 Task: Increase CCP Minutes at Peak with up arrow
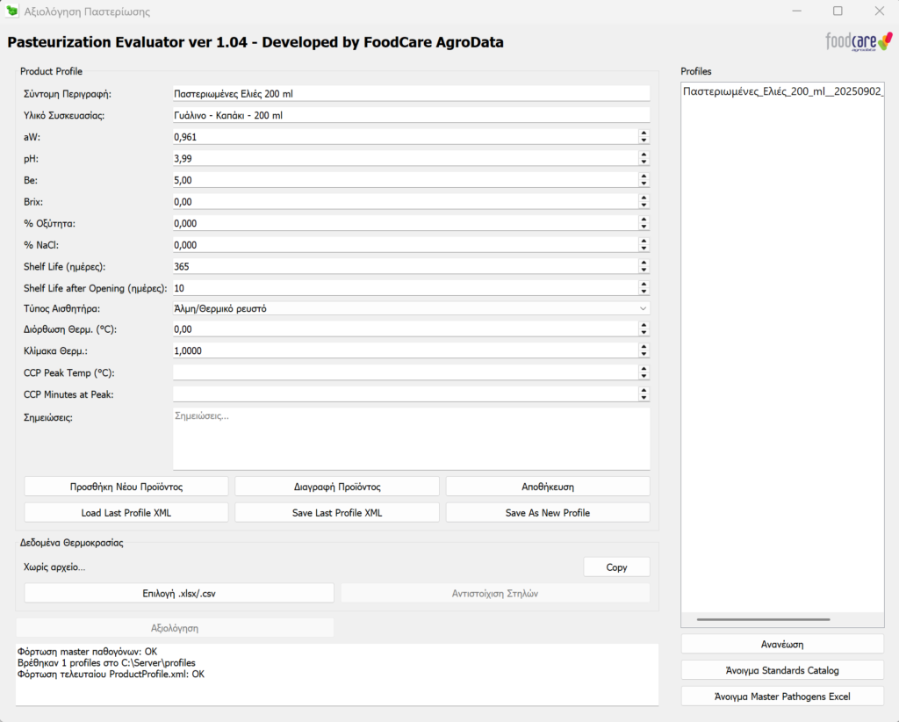point(644,391)
